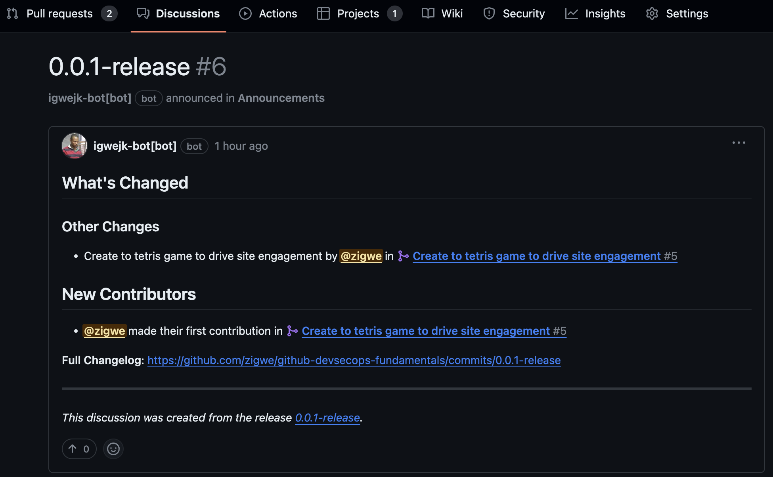
Task: Click the Full Changelog label text
Action: 103,360
